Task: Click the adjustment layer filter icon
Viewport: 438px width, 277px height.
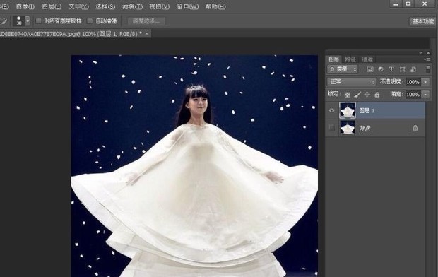Action: (381, 69)
